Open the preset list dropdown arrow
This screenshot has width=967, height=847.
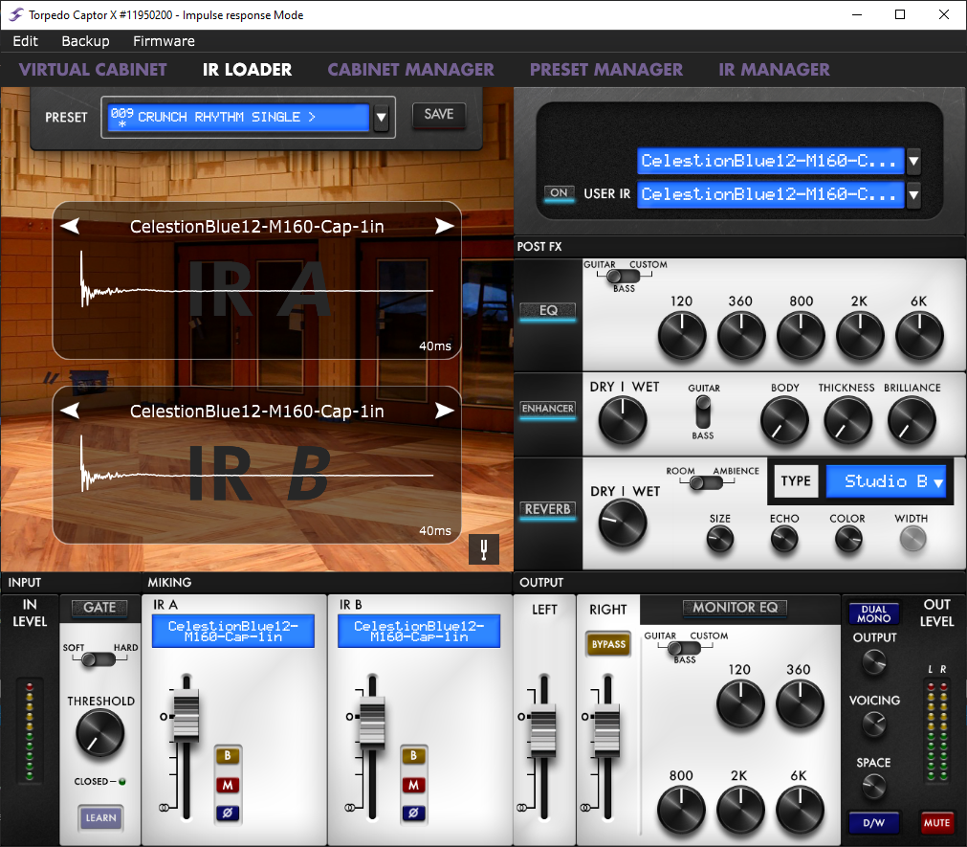382,117
